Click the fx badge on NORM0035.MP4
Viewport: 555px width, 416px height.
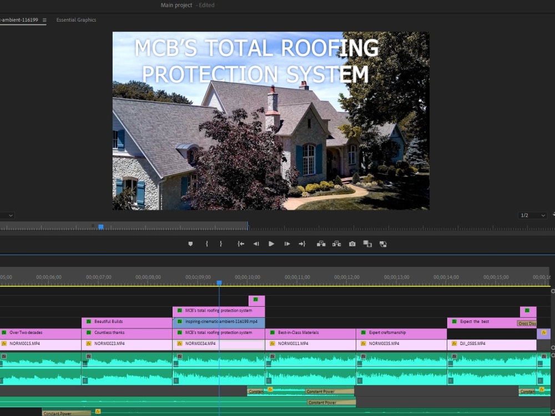point(363,343)
